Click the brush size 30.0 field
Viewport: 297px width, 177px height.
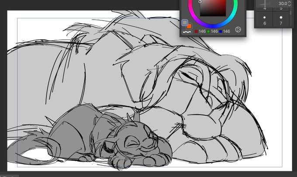(283, 3)
